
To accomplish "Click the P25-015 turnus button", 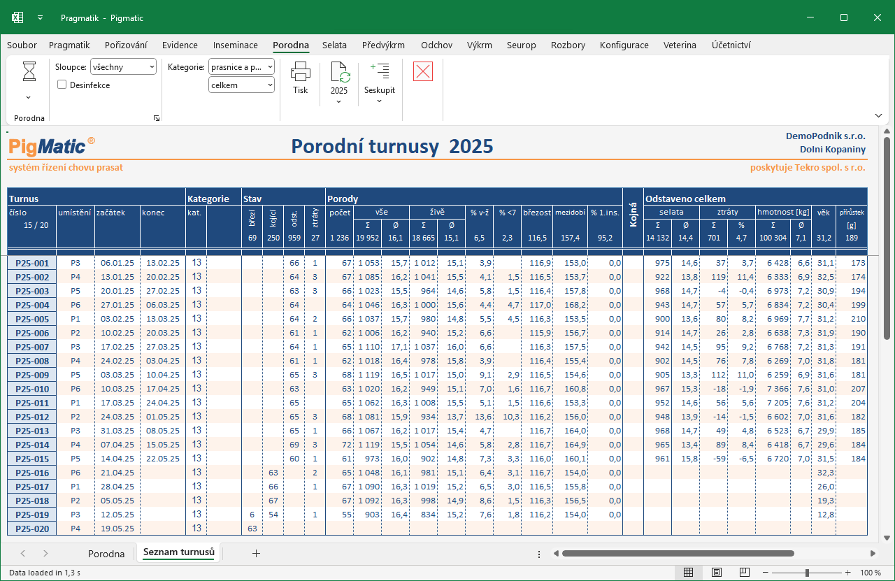I will pos(32,459).
